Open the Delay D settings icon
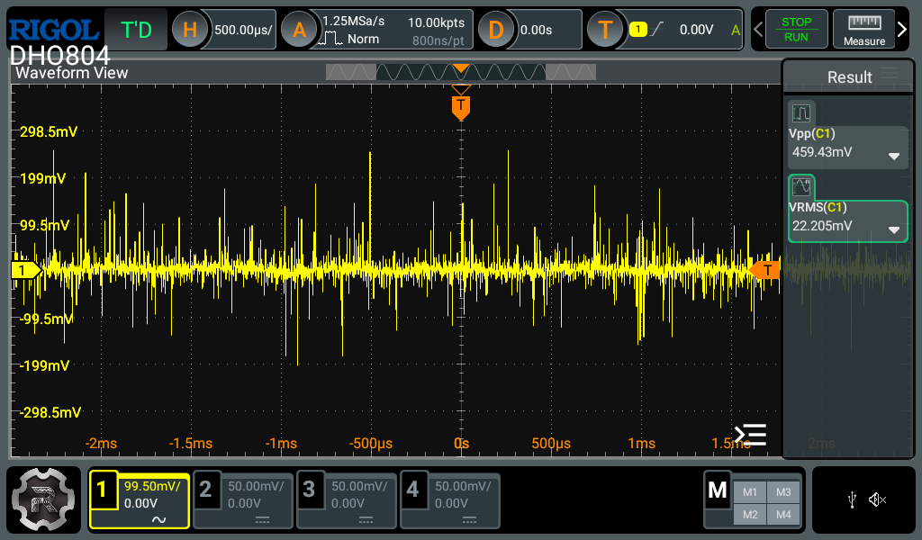This screenshot has height=540, width=922. 495,30
